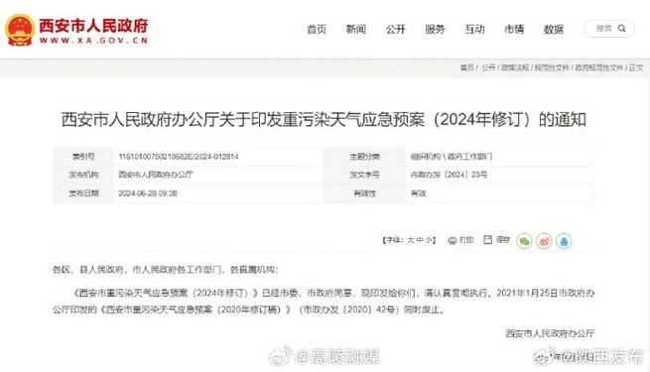Image resolution: width=650 pixels, height=372 pixels.
Task: Open the 数据 navigation menu item
Action: [554, 29]
